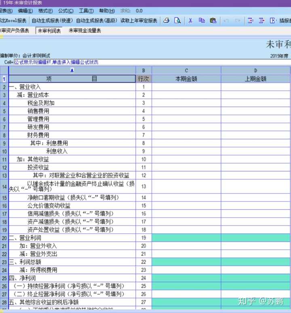This screenshot has height=313, width=291.
Task: Open the 编辑(E) menu
Action: coord(25,11)
